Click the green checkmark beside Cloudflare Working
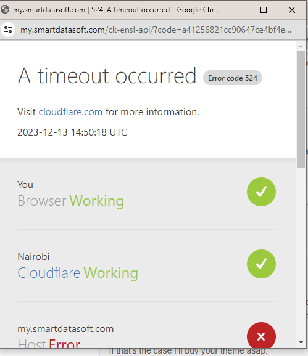 coord(261,264)
